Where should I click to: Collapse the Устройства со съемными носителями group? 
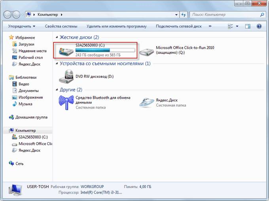(56, 64)
